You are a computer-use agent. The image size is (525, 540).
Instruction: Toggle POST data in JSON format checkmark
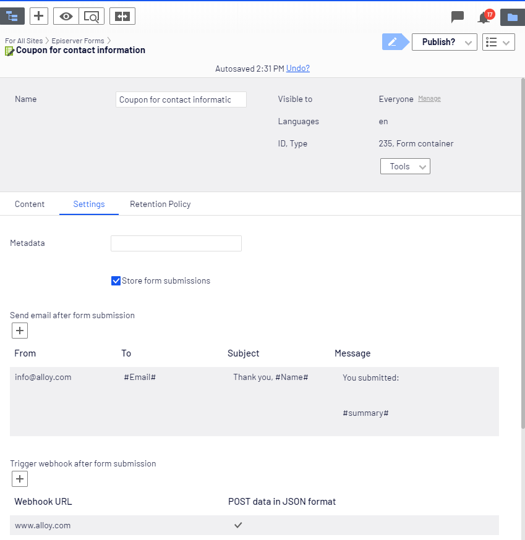tap(238, 525)
